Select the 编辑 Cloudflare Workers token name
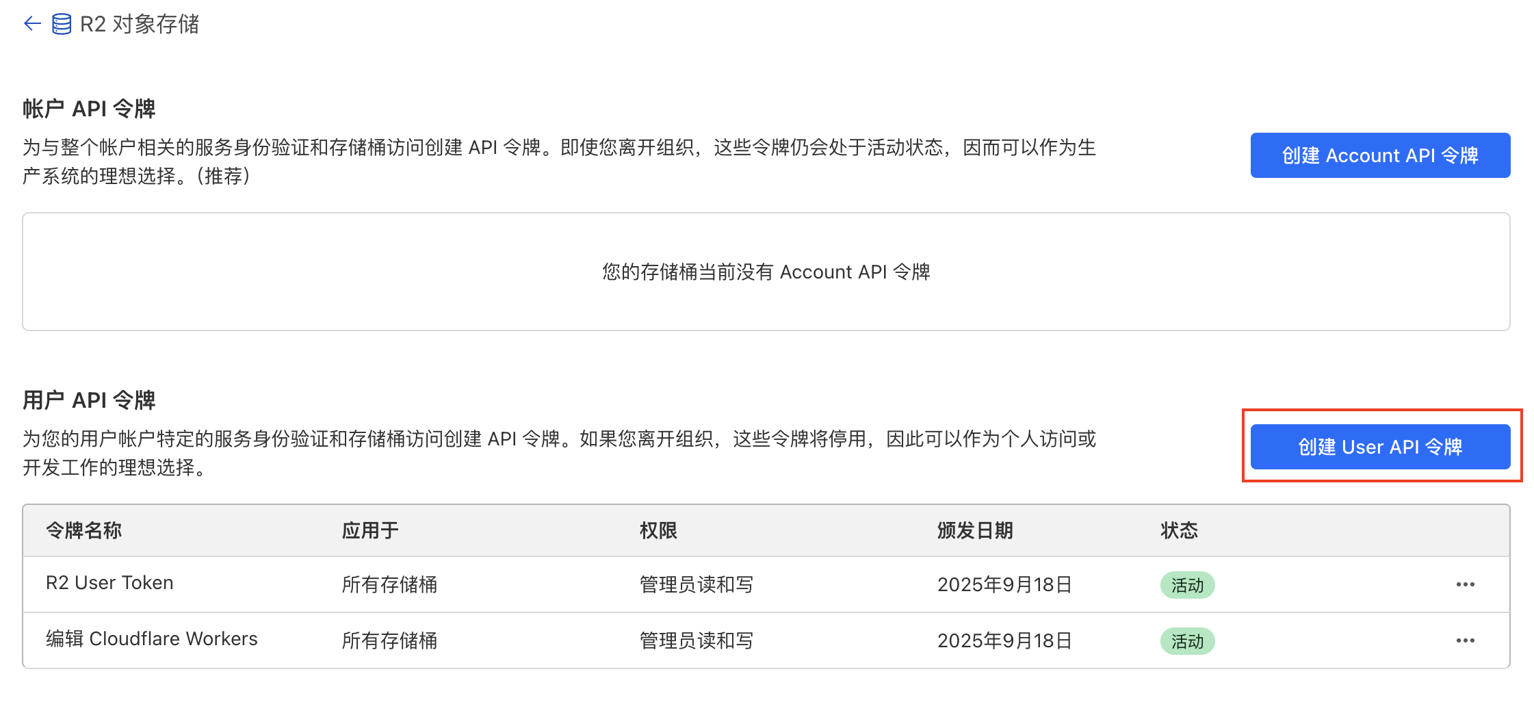 [x=152, y=639]
